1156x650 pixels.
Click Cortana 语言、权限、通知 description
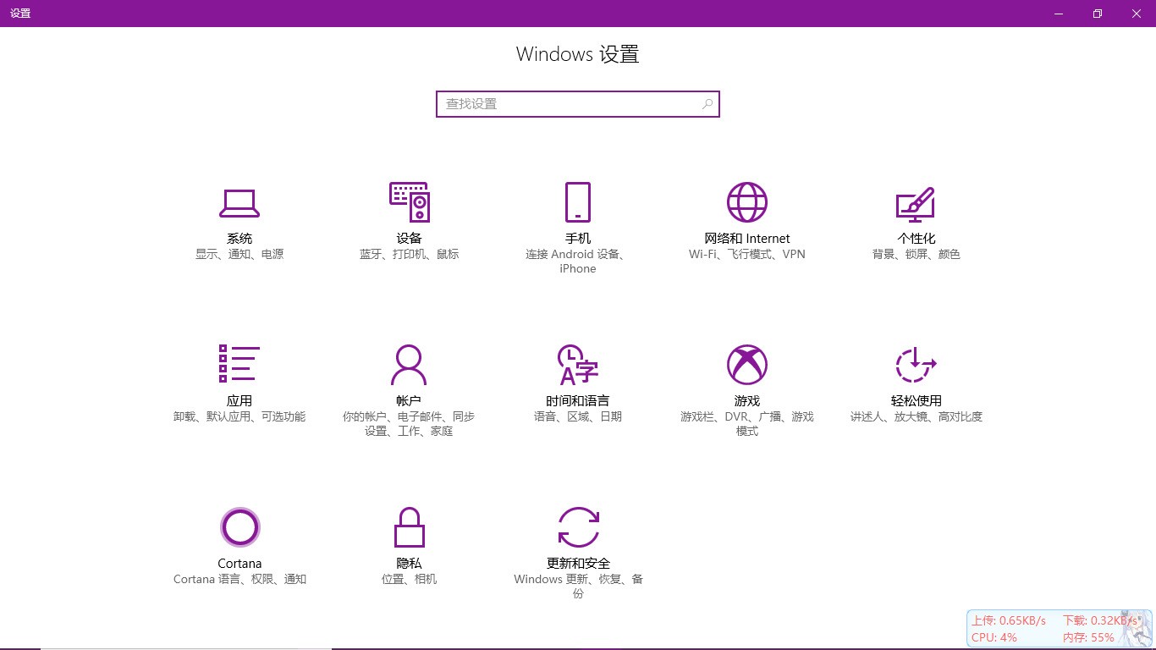pos(239,579)
